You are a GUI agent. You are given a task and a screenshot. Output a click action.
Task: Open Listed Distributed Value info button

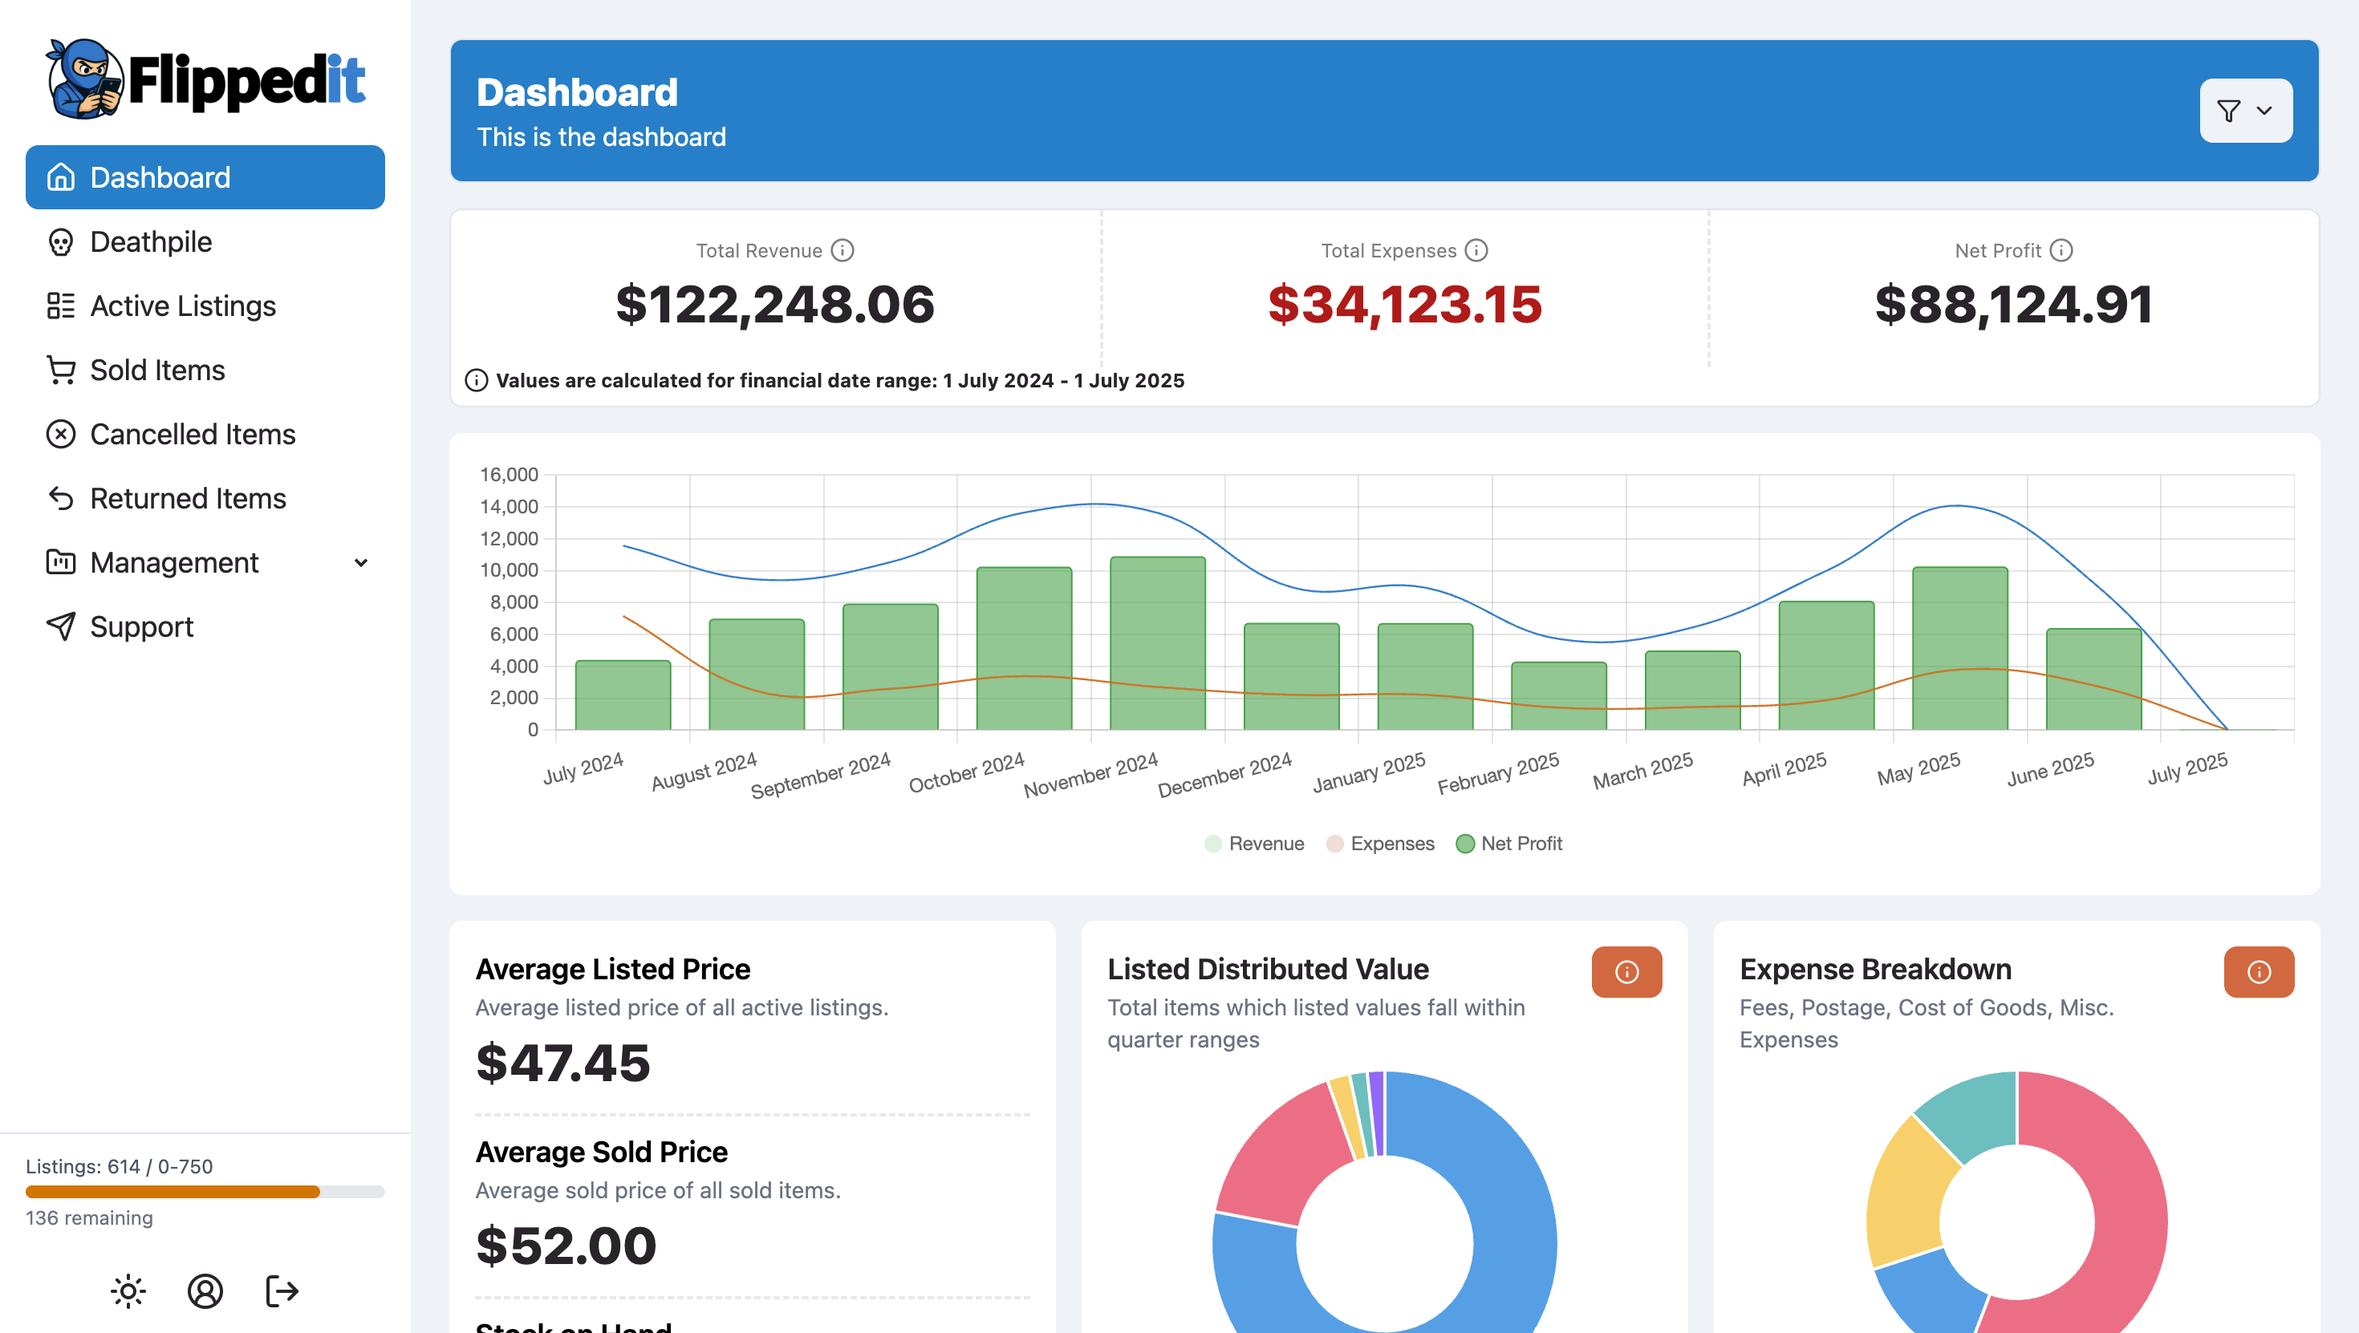1626,971
